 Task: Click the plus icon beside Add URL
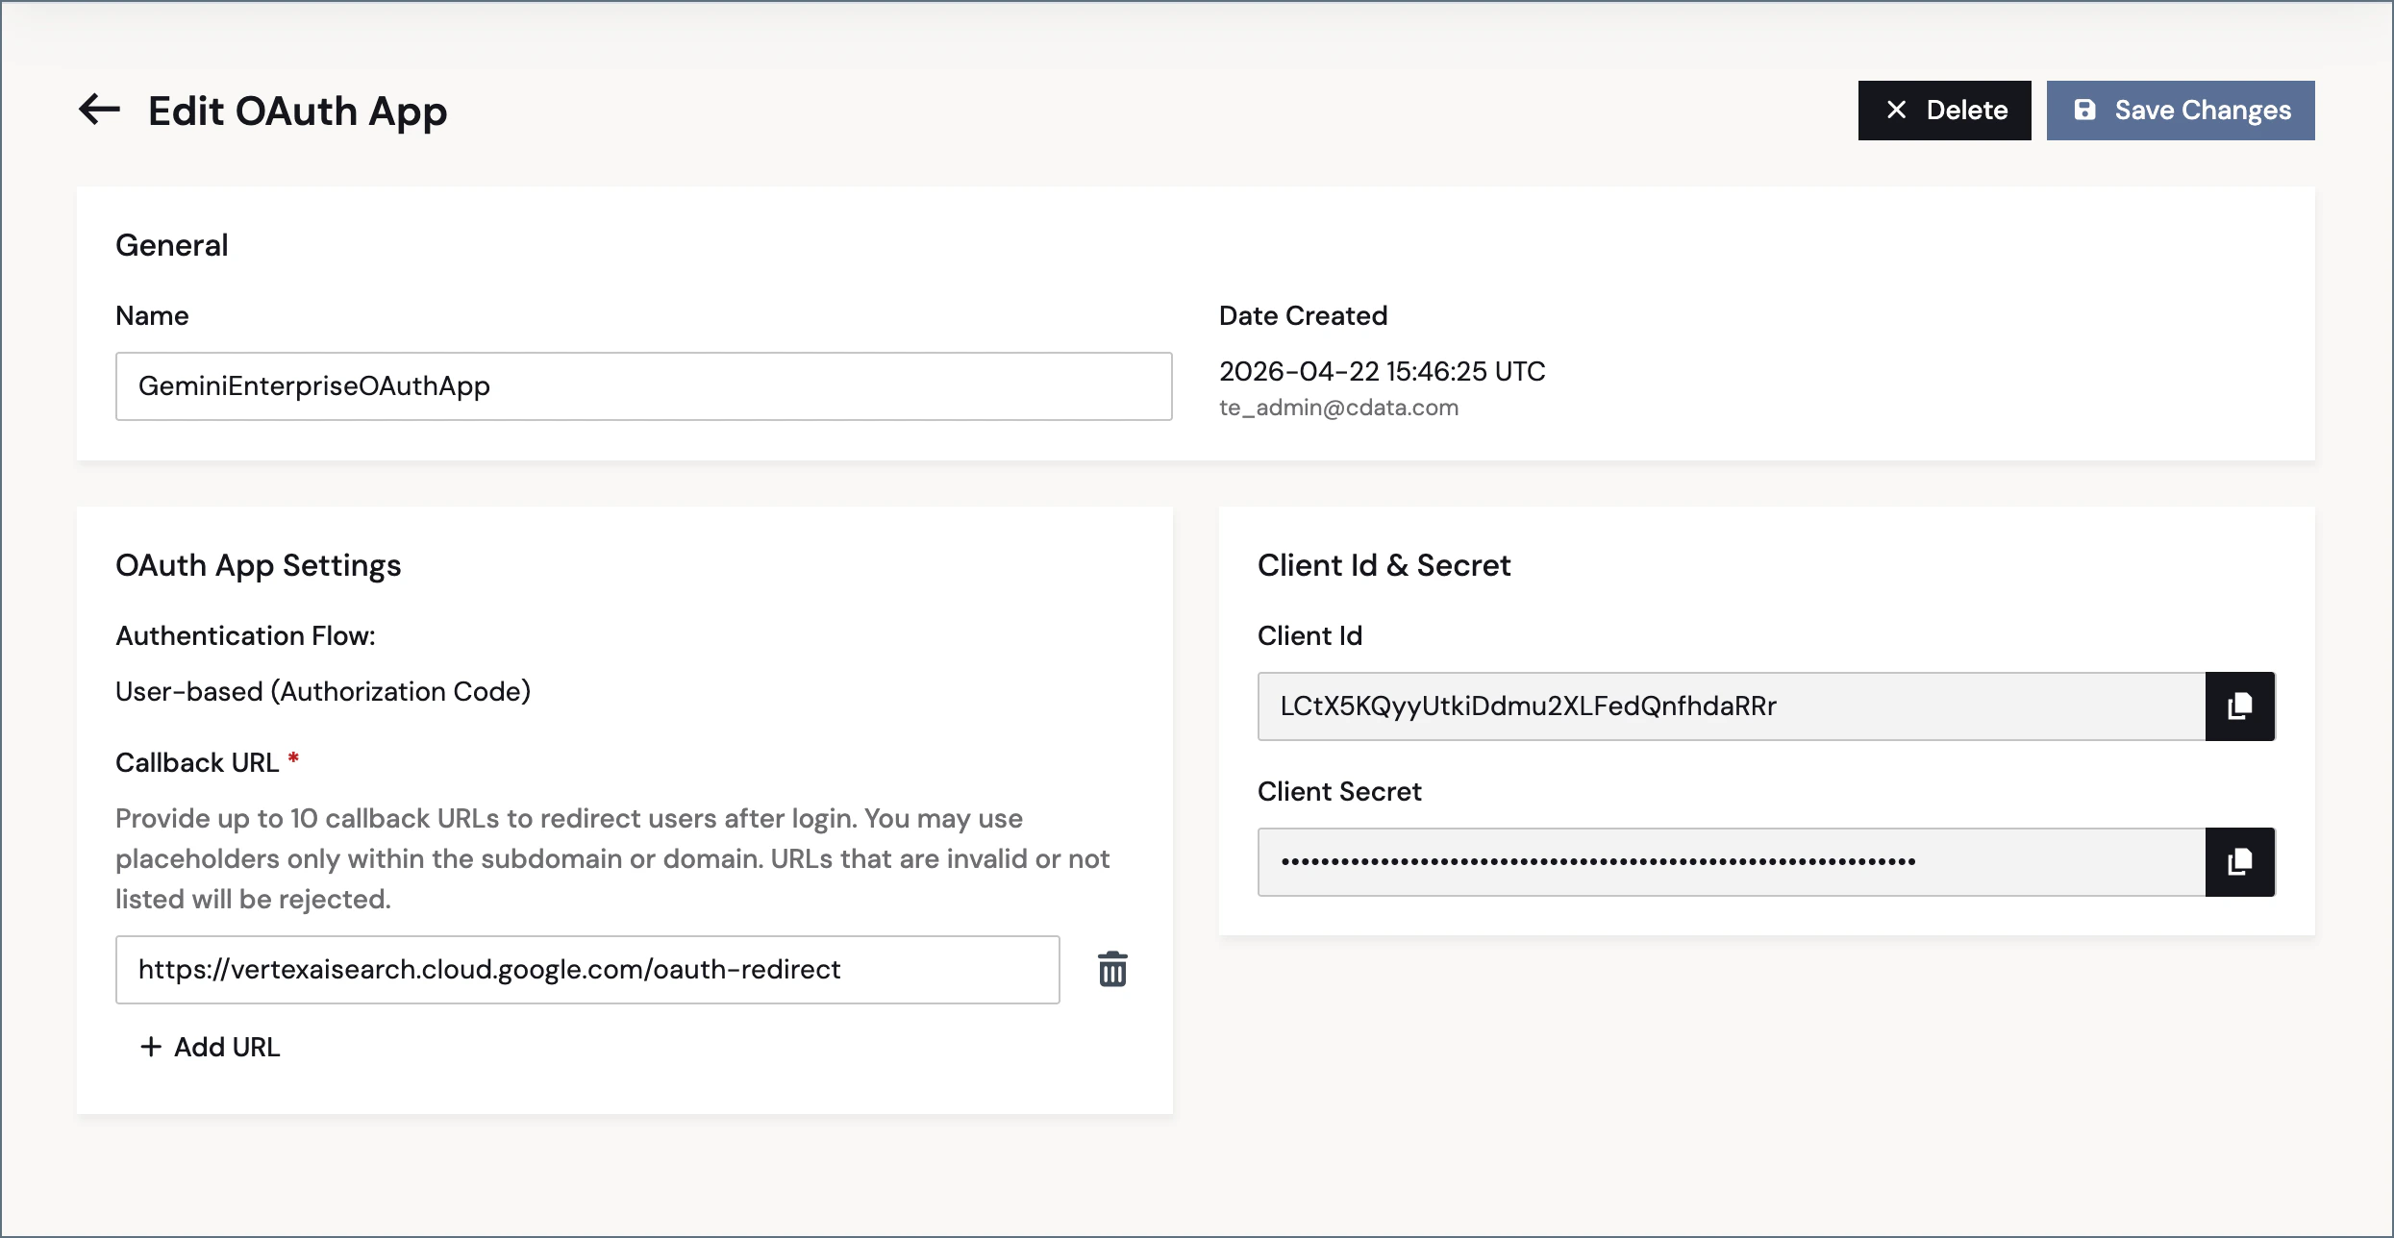151,1046
